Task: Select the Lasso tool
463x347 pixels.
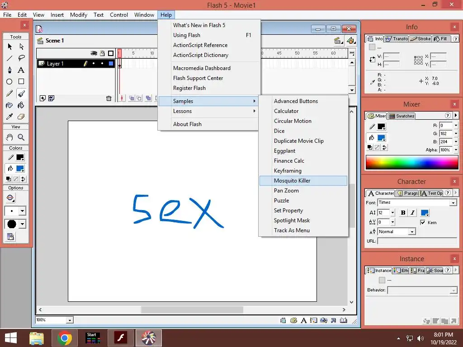Action: point(21,58)
